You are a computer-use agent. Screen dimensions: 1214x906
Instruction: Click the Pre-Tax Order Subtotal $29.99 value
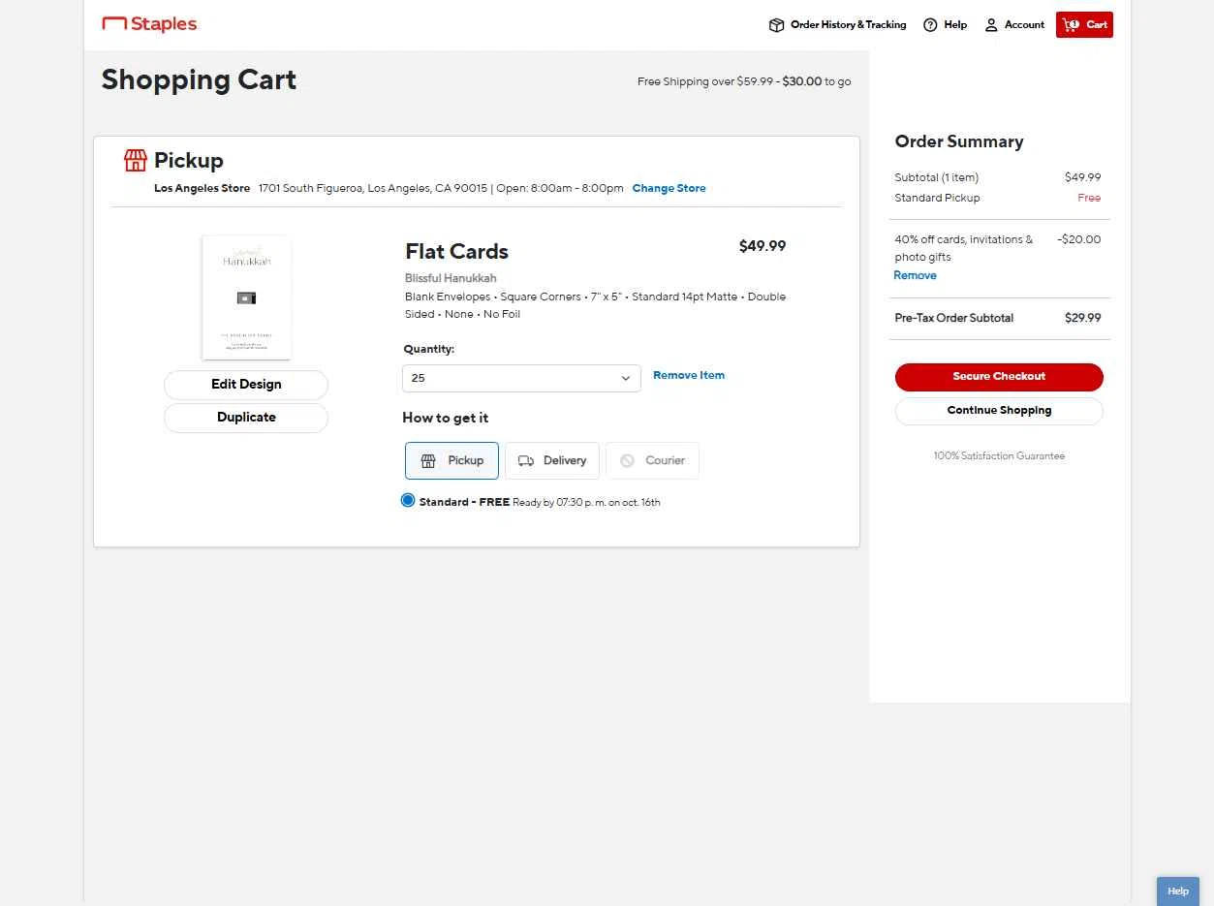point(1082,318)
